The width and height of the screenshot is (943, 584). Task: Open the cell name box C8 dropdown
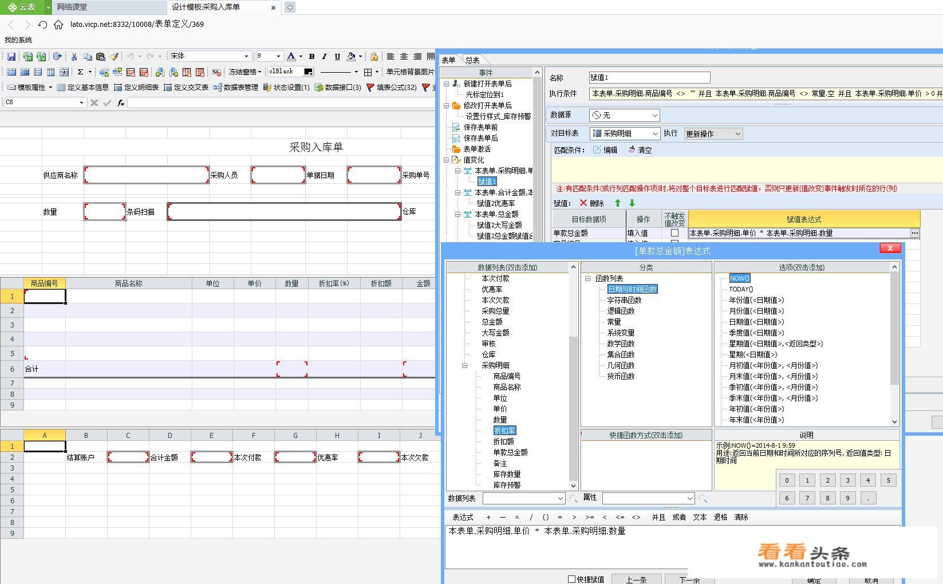pyautogui.click(x=81, y=102)
